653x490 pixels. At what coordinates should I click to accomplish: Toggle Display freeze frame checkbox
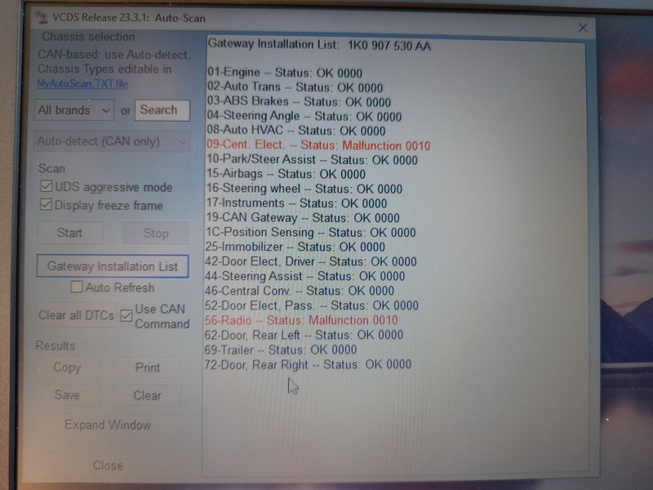(46, 205)
